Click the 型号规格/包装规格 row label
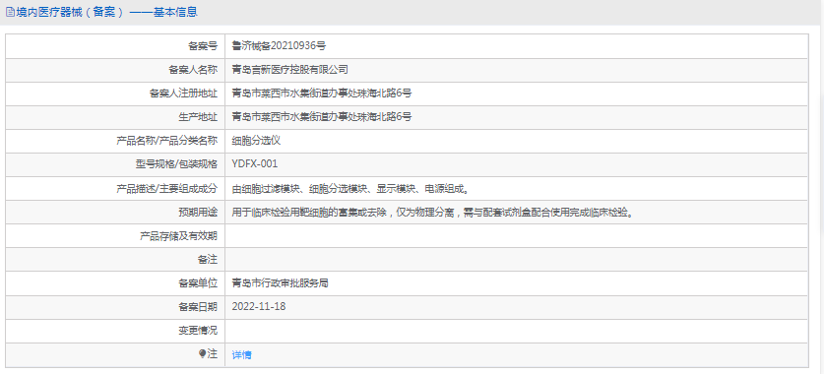The image size is (824, 374). point(176,164)
